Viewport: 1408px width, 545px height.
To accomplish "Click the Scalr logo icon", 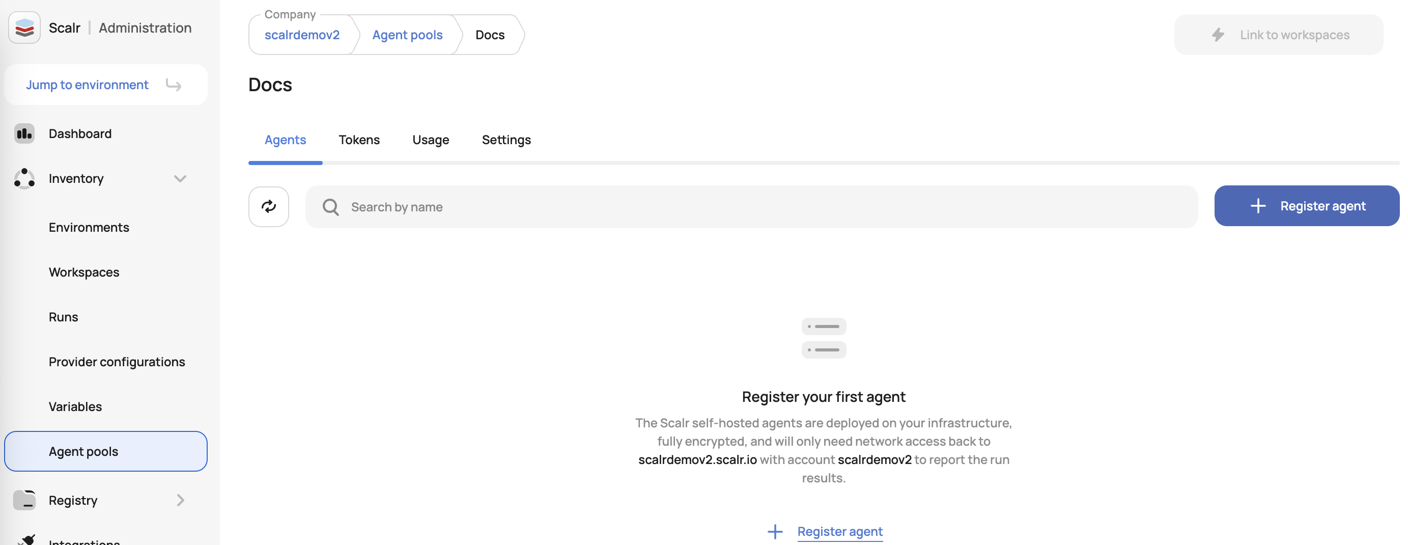I will 24,28.
